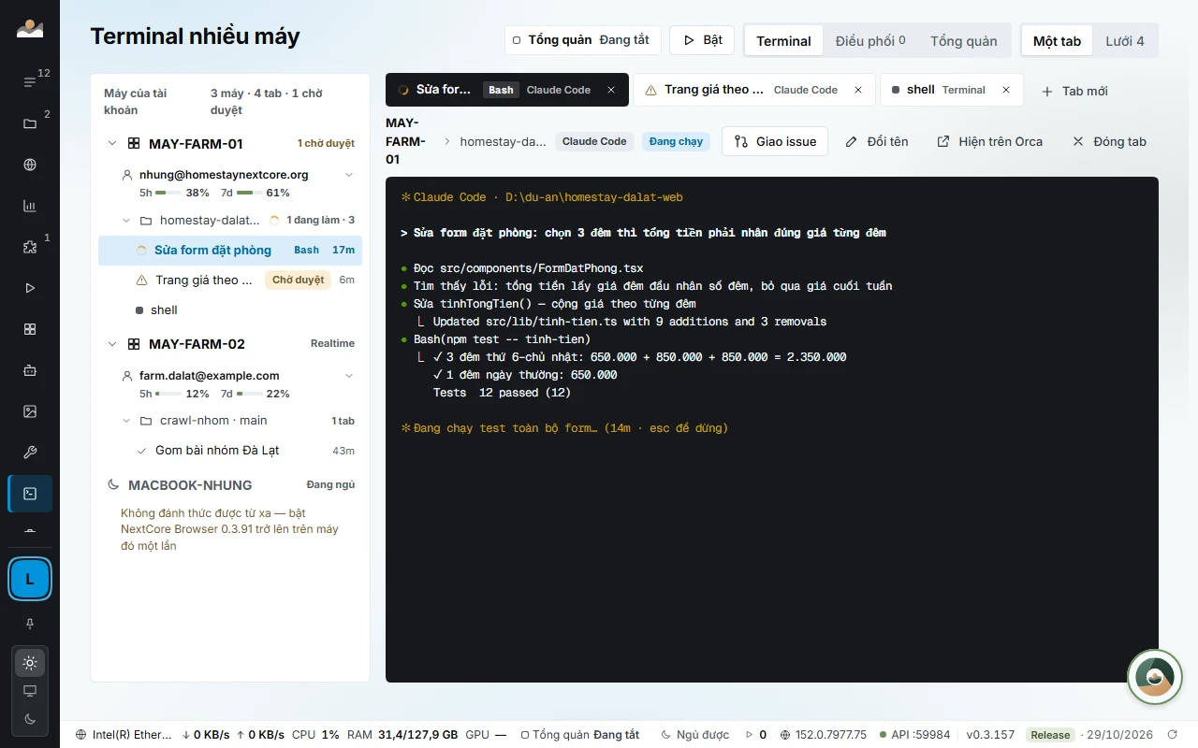Open the Tổng quan section tab
Screen dimensions: 1198x748
[963, 41]
